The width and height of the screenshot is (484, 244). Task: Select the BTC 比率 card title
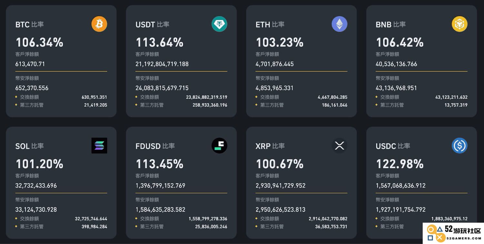pyautogui.click(x=30, y=25)
